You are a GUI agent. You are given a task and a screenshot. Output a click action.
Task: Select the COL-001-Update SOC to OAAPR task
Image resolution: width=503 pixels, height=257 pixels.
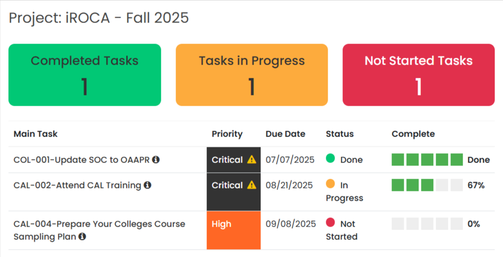[x=81, y=160]
